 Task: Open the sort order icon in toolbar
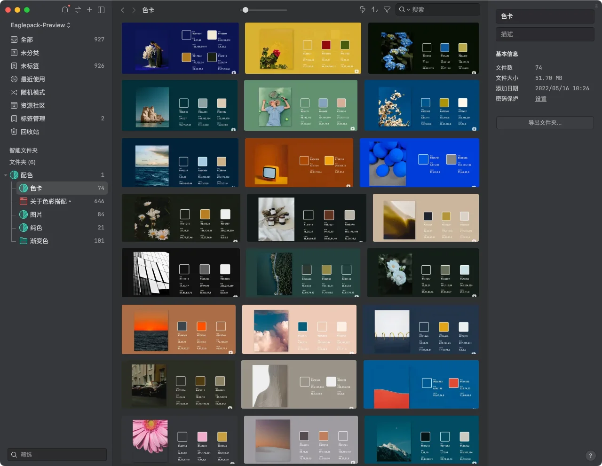point(375,9)
